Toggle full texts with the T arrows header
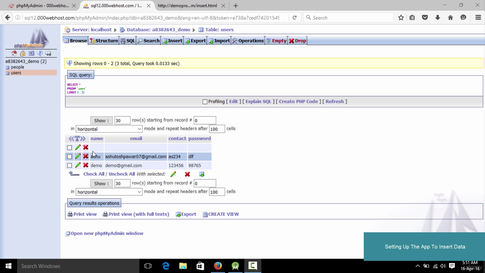 coord(77,139)
